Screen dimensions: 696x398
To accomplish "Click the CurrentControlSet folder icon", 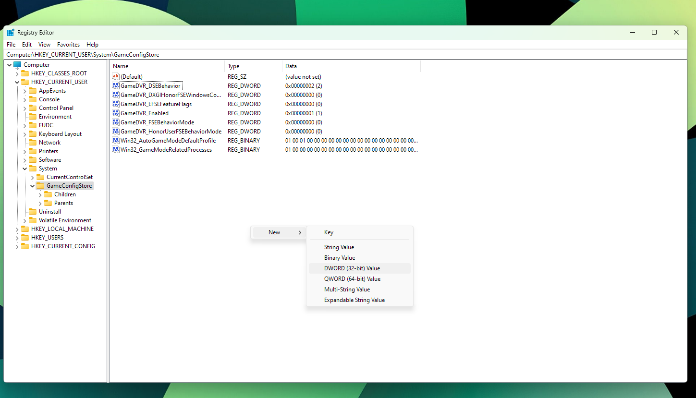I will (40, 177).
